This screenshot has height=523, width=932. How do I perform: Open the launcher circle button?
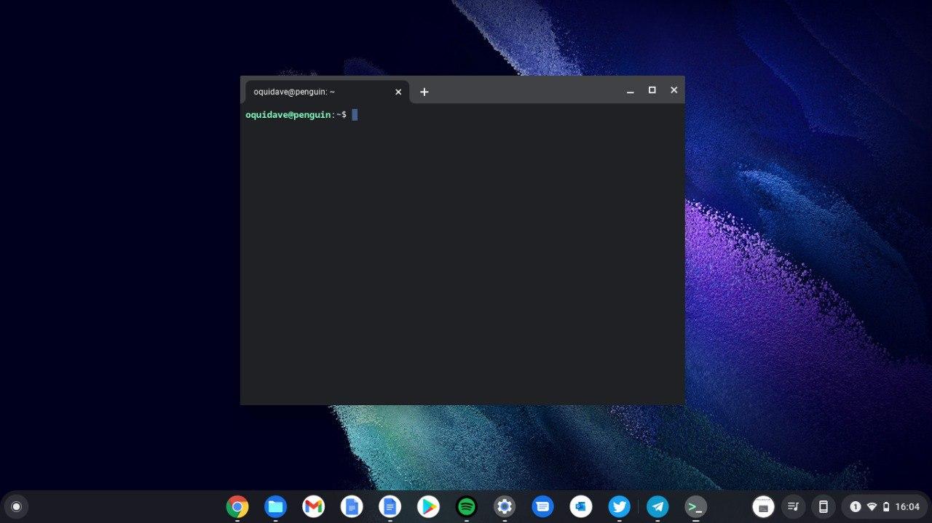tap(16, 507)
